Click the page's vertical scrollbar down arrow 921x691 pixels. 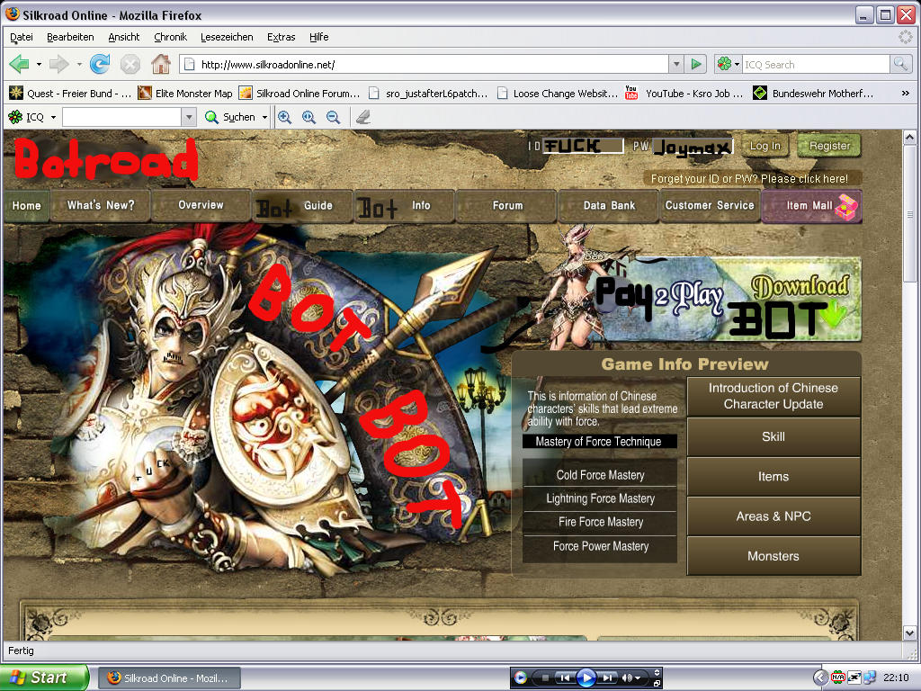coord(909,633)
